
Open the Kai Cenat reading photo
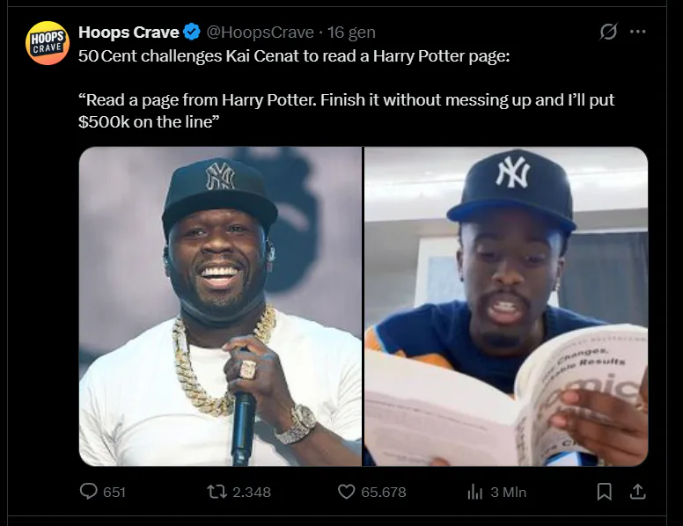(506, 307)
